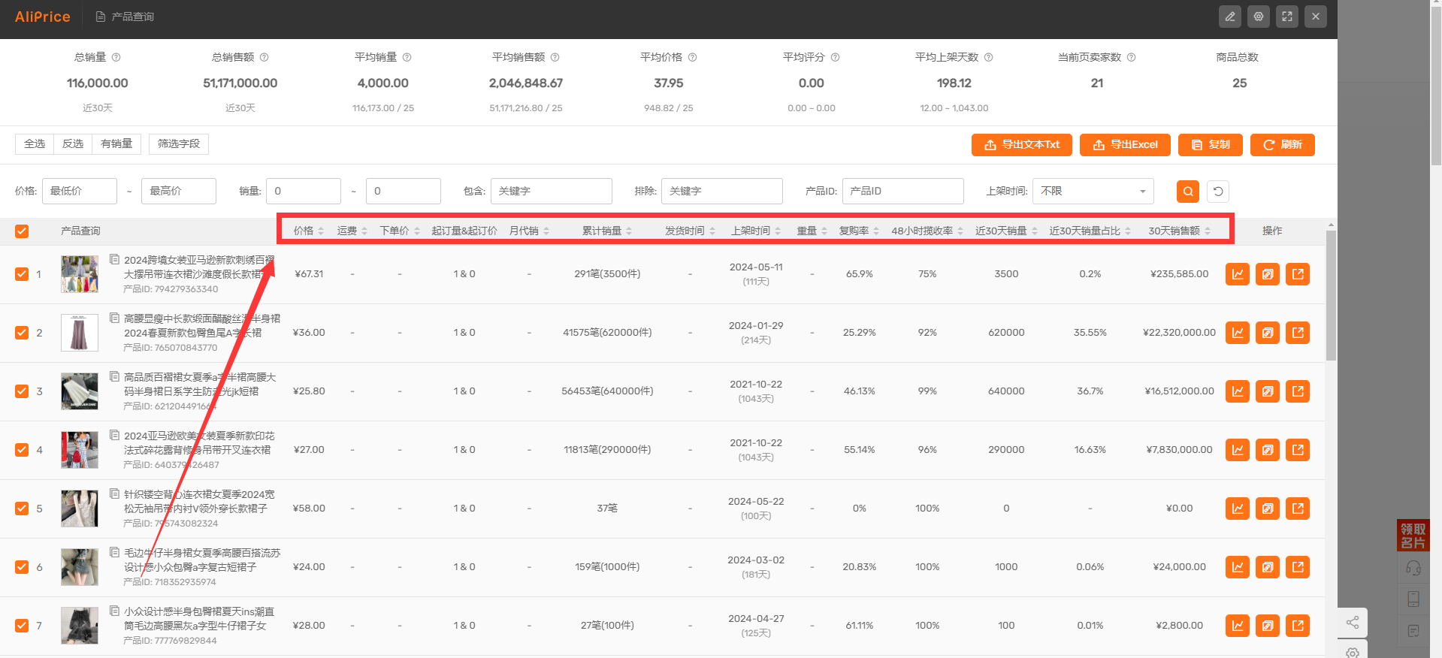Image resolution: width=1442 pixels, height=658 pixels.
Task: Click 包含 关键字 input field
Action: tap(552, 192)
